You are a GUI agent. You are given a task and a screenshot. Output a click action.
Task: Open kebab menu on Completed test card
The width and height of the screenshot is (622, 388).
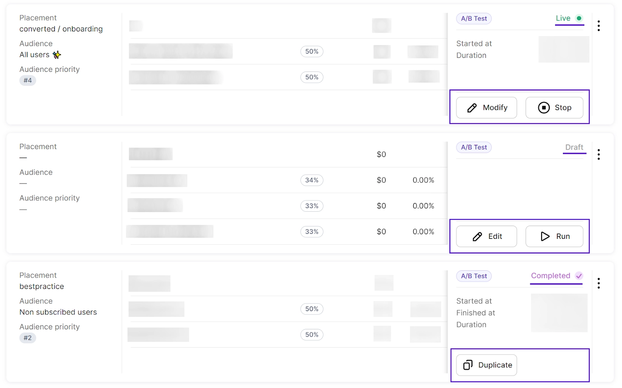pyautogui.click(x=599, y=283)
